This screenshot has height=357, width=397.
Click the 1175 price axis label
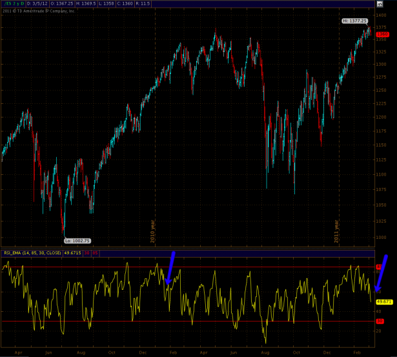(x=382, y=131)
